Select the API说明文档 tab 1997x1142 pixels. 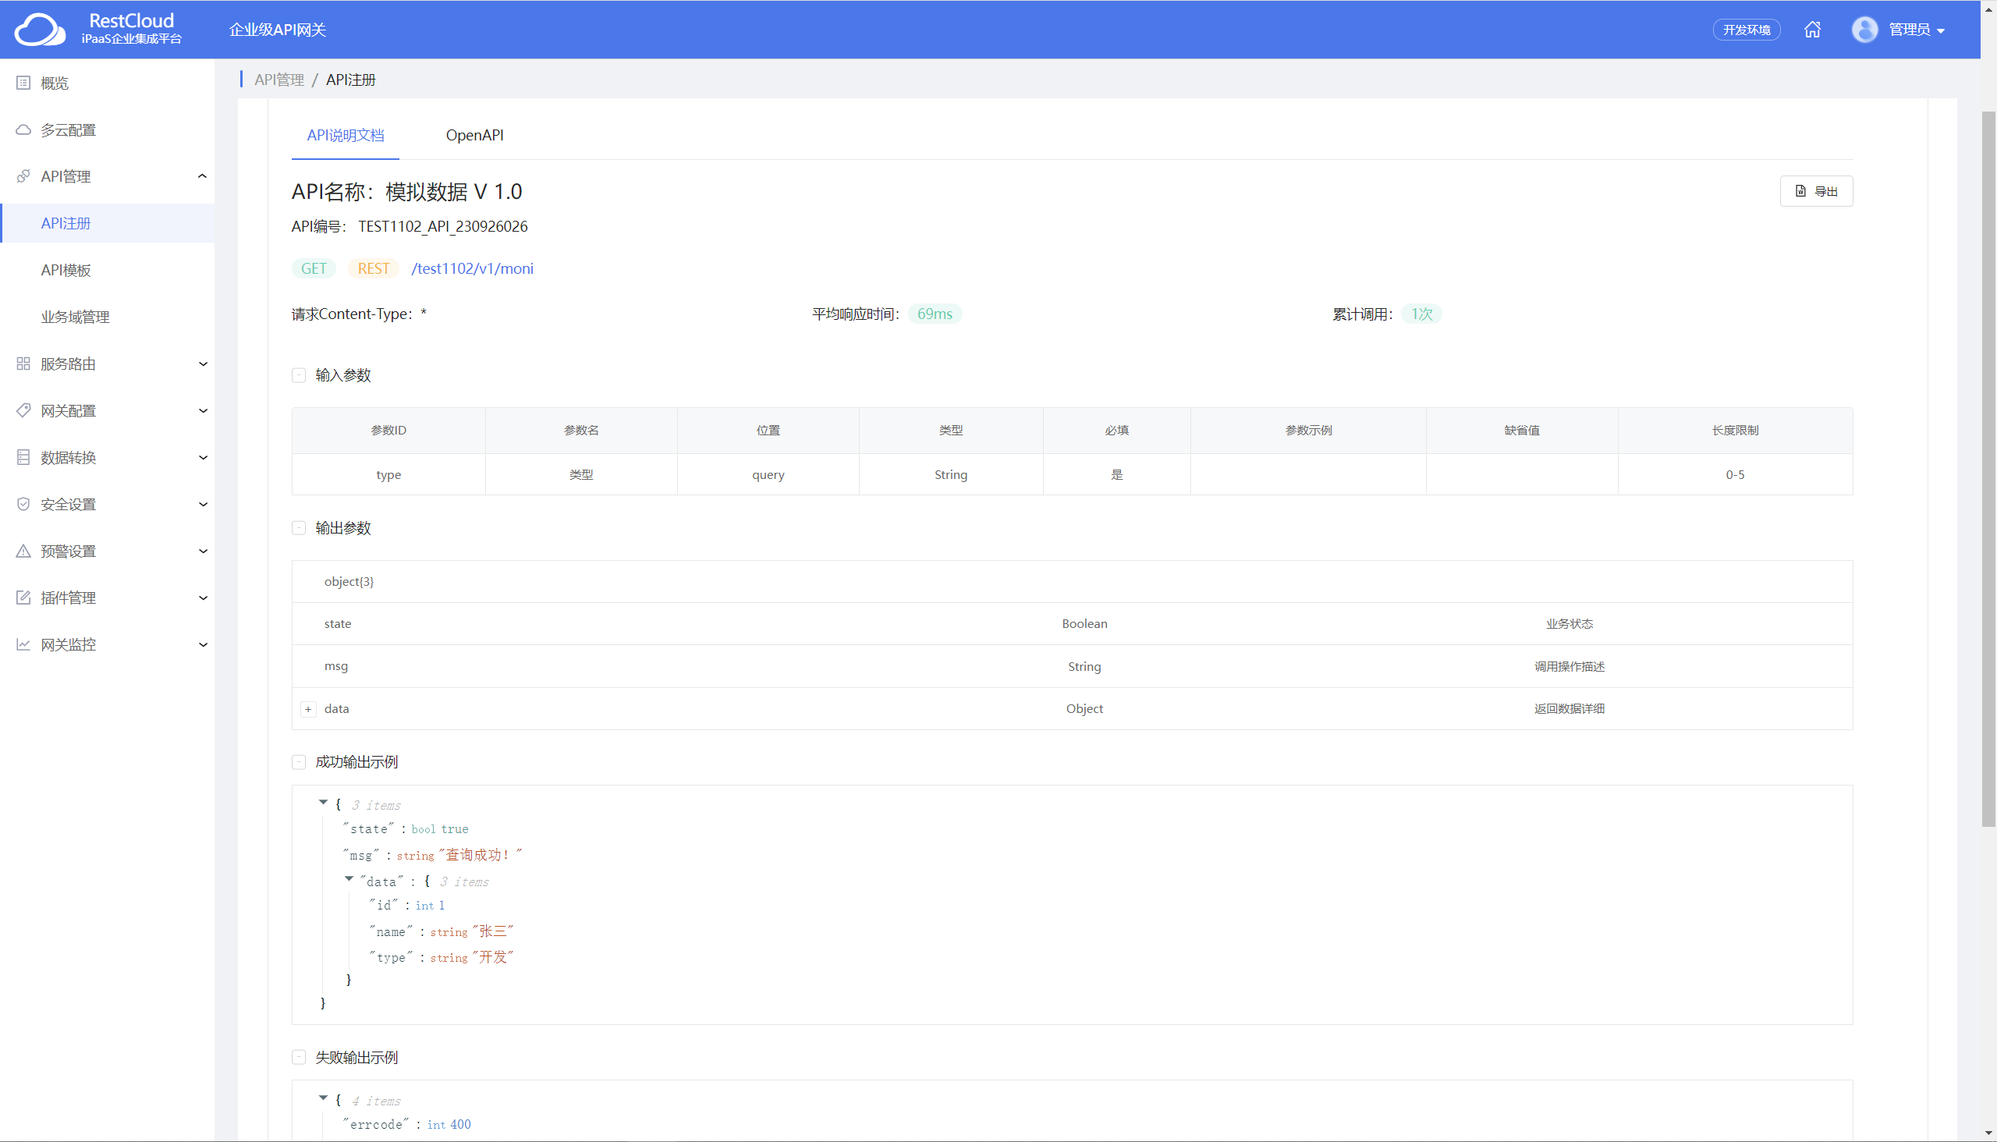[345, 135]
